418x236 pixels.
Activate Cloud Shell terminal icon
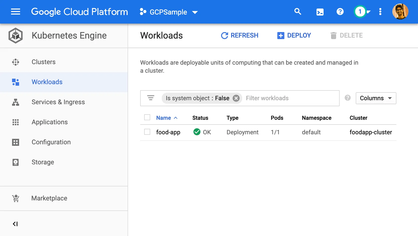point(320,12)
